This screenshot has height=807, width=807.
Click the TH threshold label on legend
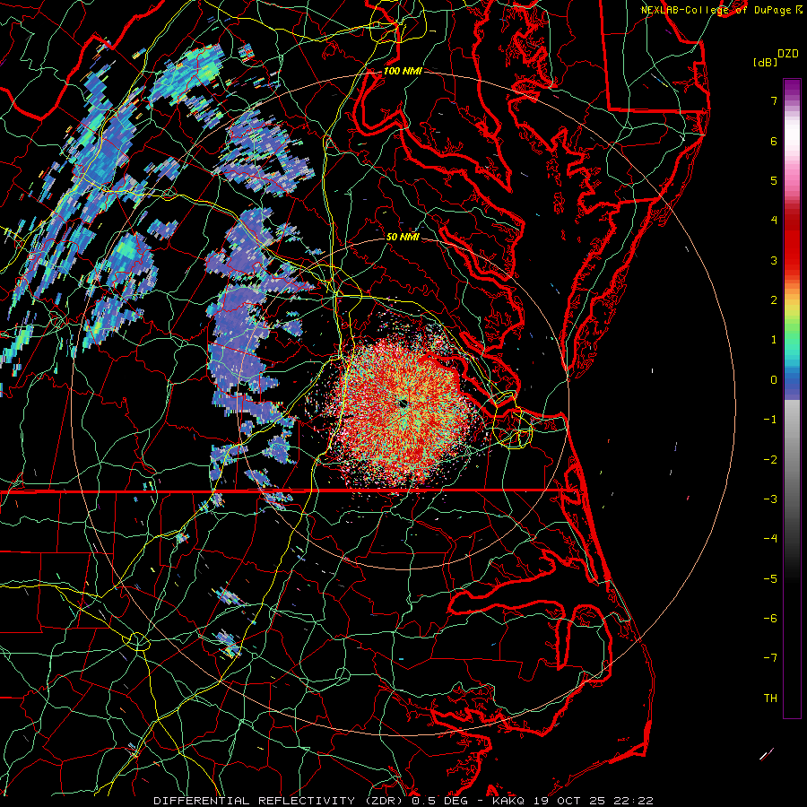click(770, 698)
